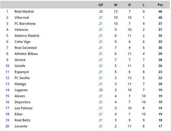The height and width of the screenshot is (131, 171).
Task: Open the Villarreal team link
Action: 22,18
